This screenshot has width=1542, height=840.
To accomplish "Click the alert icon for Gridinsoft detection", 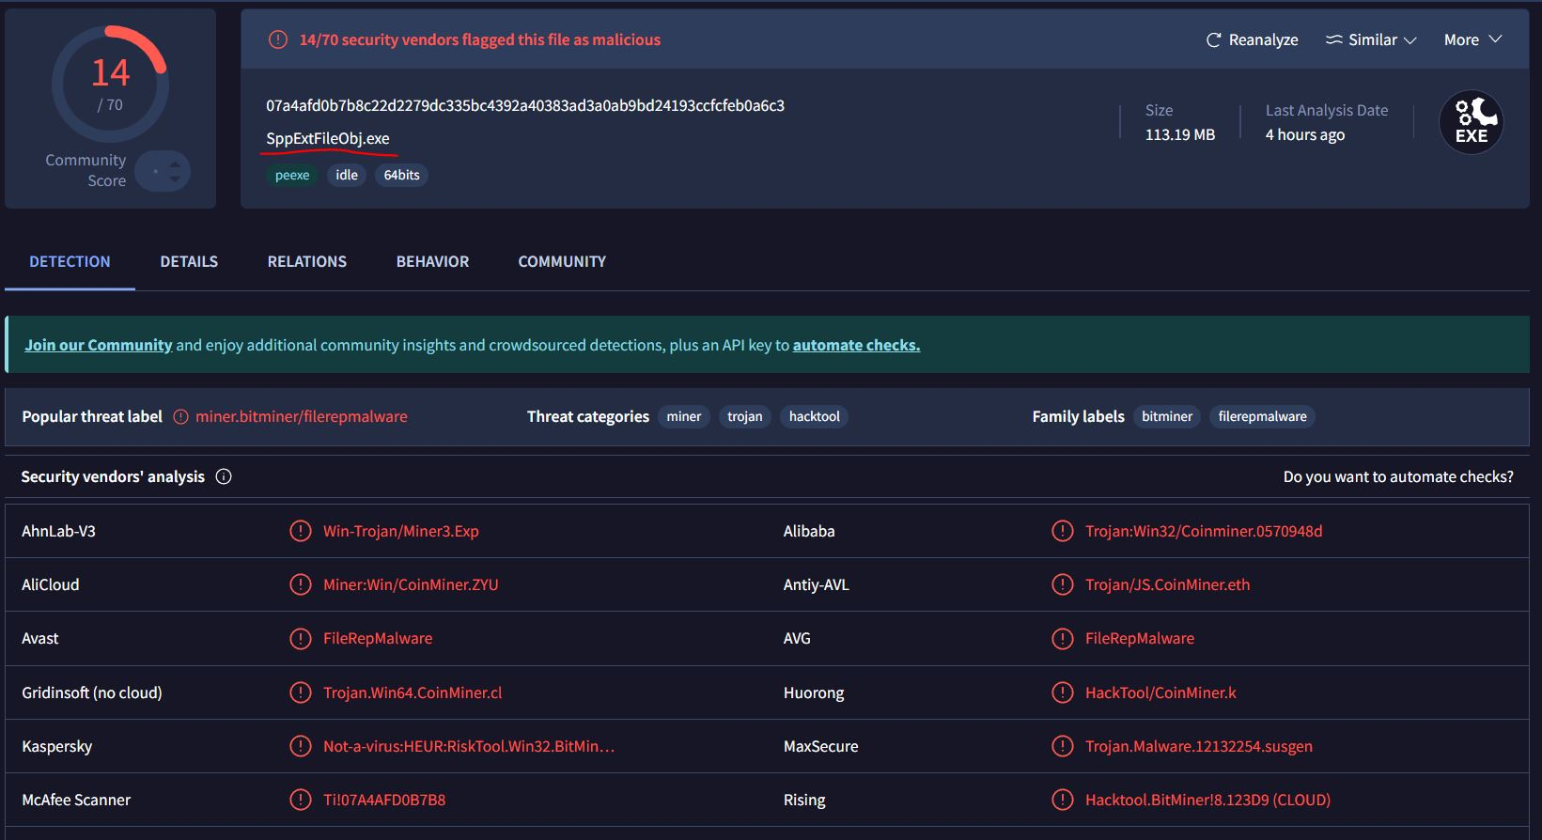I will [x=300, y=692].
